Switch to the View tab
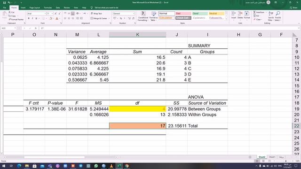Image resolution: width=301 pixels, height=169 pixels. pos(76,8)
